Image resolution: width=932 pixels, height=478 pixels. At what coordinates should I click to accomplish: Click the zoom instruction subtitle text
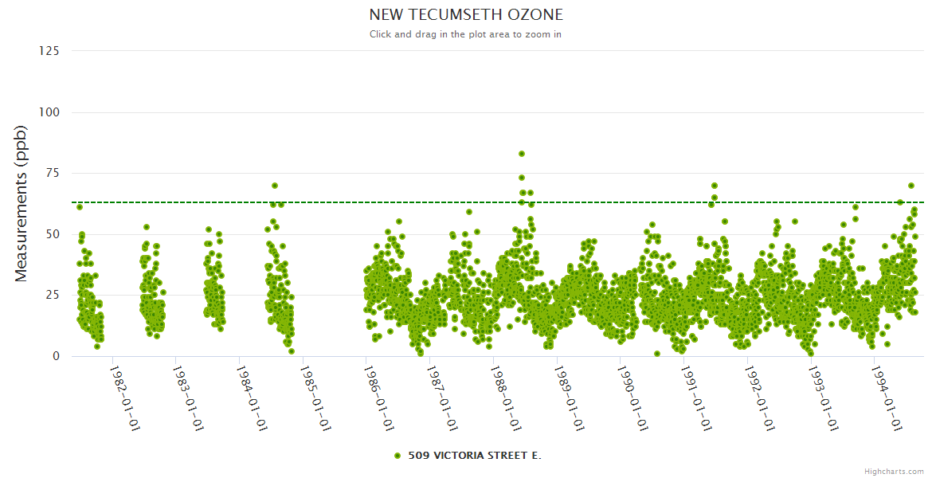tap(465, 34)
